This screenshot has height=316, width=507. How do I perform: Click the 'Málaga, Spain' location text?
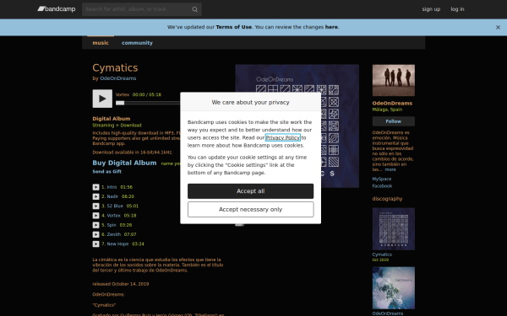click(387, 110)
